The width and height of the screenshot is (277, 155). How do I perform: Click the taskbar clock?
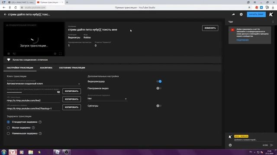(269, 152)
